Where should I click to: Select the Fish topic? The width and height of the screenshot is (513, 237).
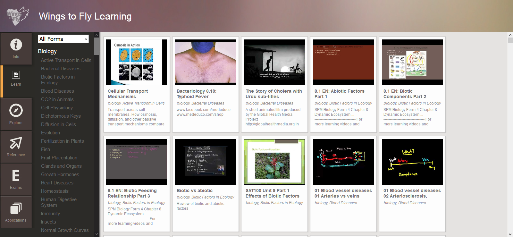(46, 149)
